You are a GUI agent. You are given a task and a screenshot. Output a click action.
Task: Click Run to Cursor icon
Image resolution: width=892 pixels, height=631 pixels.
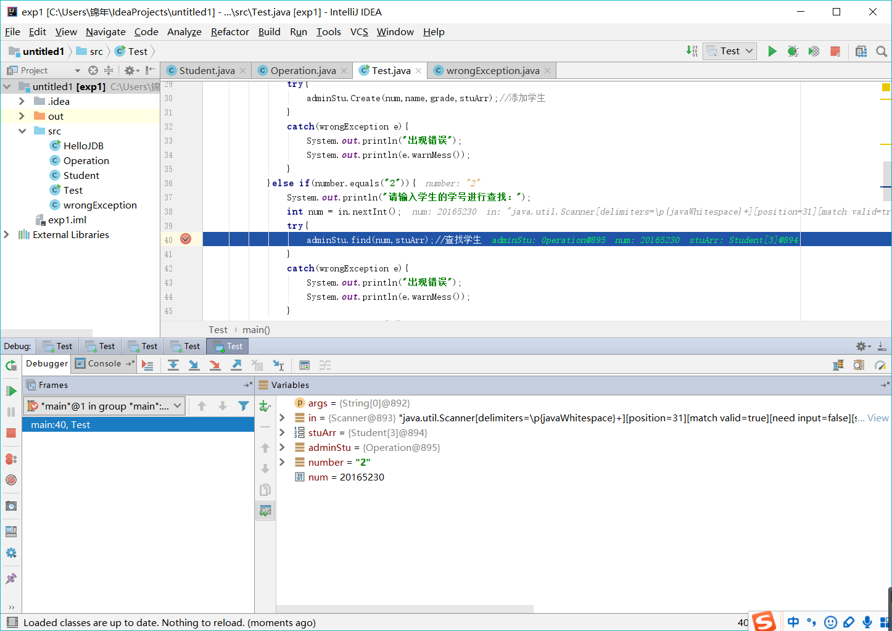pos(278,365)
